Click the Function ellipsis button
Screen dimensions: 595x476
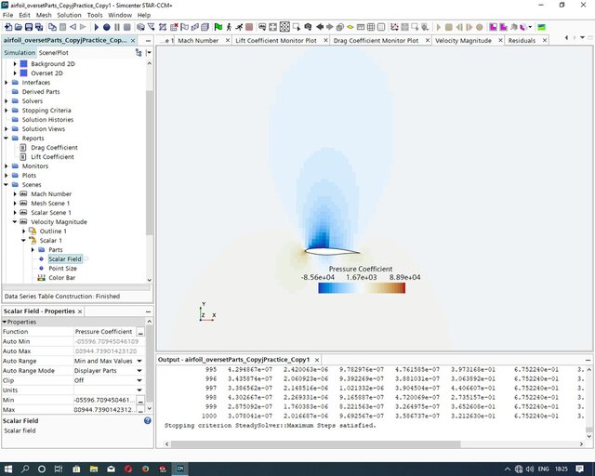coord(140,332)
